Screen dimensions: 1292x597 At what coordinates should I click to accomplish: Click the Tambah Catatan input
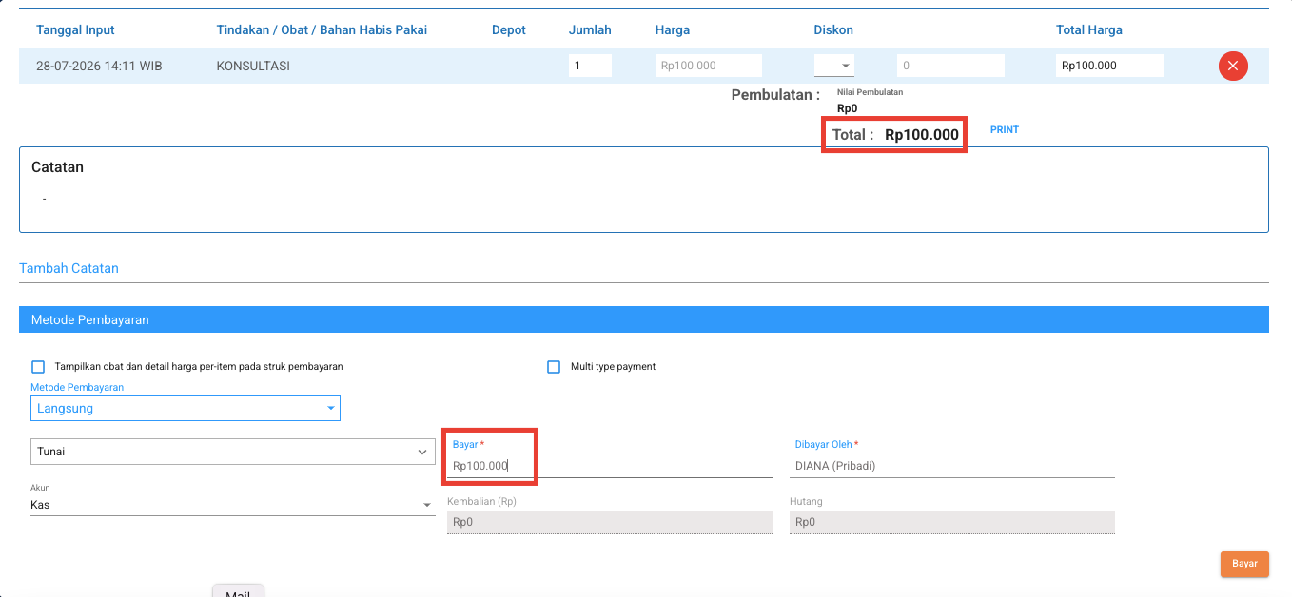click(644, 268)
